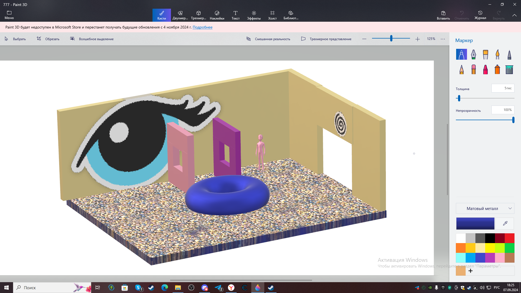The width and height of the screenshot is (521, 293).
Task: Select the Calligraphy pen brush
Action: [474, 55]
